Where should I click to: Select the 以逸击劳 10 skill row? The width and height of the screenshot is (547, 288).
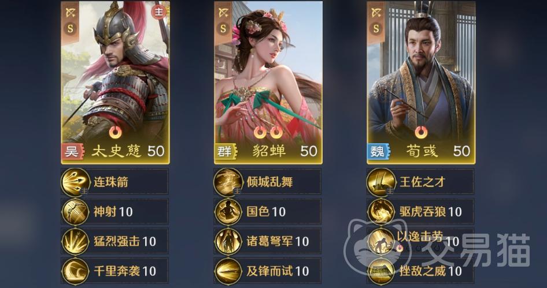(420, 241)
